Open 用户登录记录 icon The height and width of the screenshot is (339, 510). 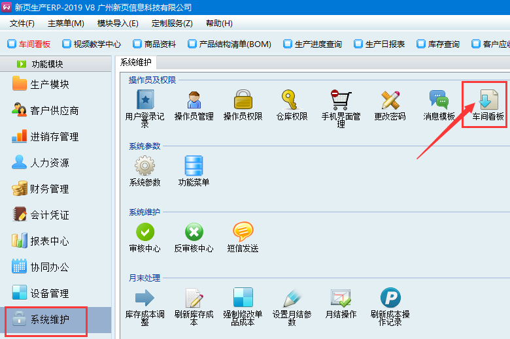tap(145, 100)
